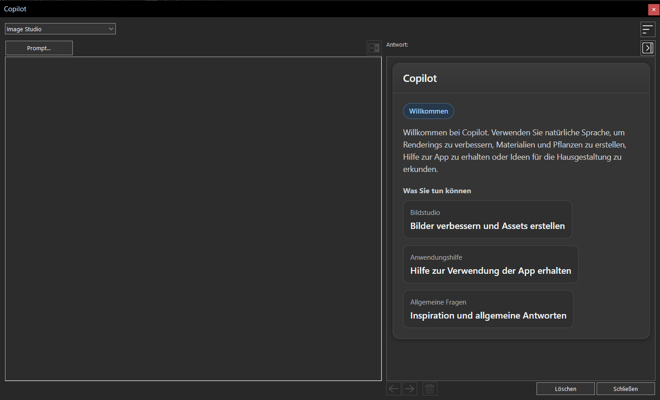The height and width of the screenshot is (400, 660).
Task: Collapse the response panel with the arrow icon
Action: [x=648, y=48]
